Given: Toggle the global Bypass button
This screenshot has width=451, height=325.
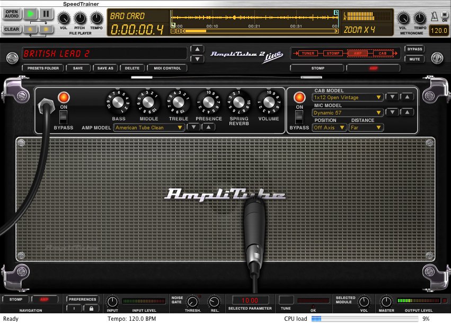Looking at the screenshot, I should [414, 49].
